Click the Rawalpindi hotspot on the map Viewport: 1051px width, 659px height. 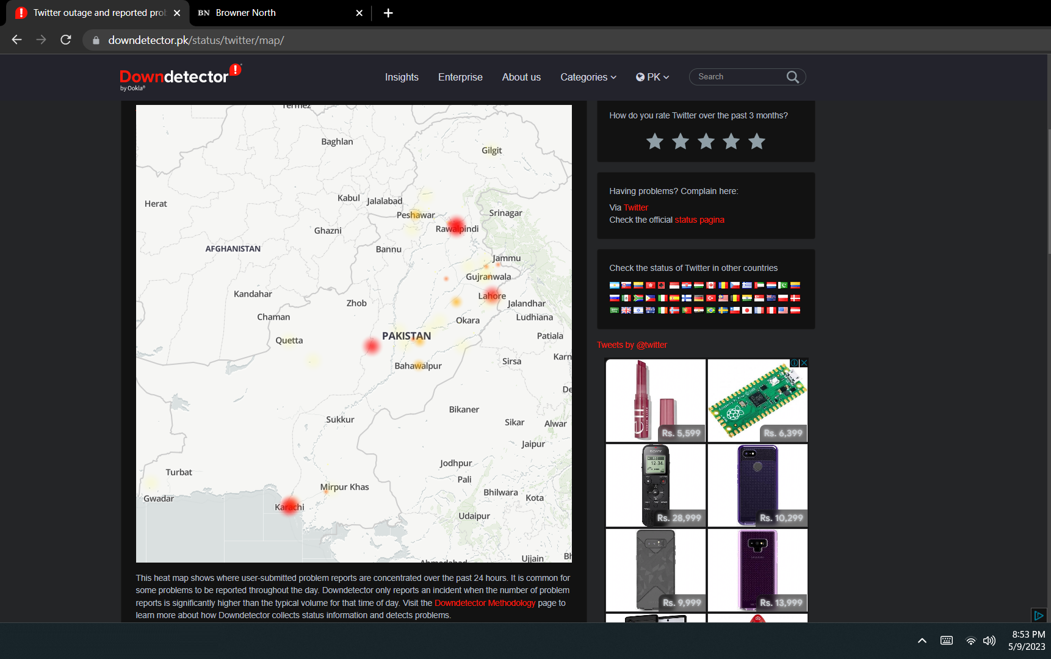point(456,226)
